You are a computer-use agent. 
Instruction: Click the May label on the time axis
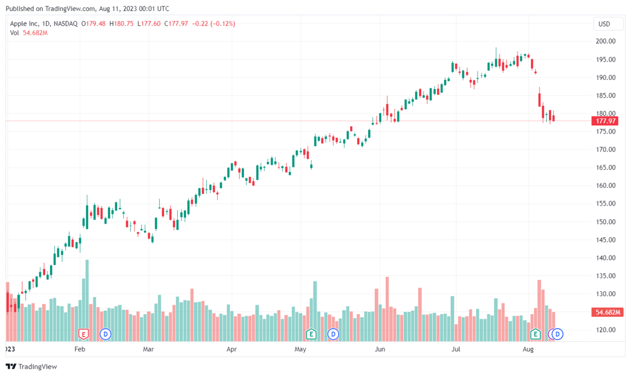point(300,349)
